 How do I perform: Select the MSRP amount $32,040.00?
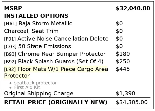point(133,8)
